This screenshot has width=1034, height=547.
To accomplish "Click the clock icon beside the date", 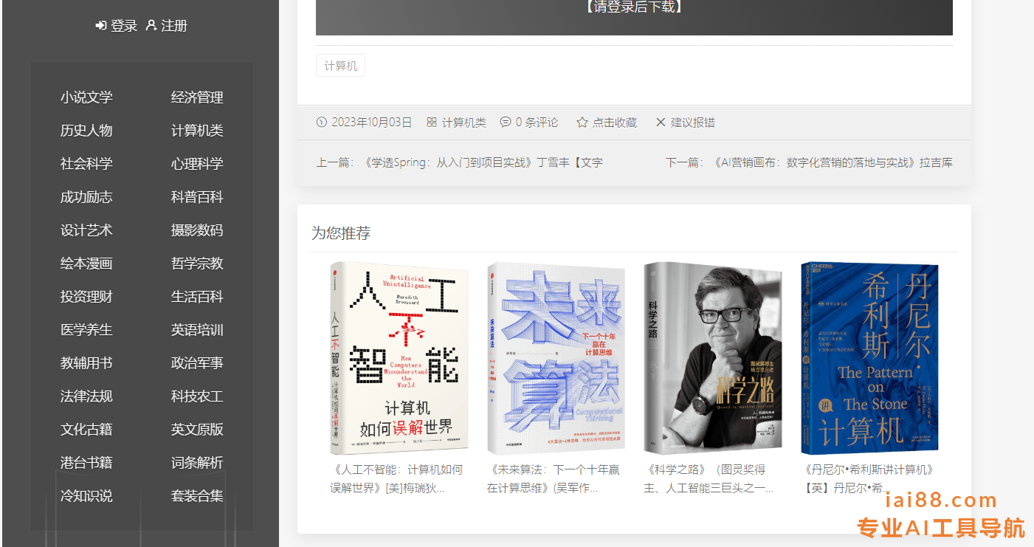I will [321, 123].
